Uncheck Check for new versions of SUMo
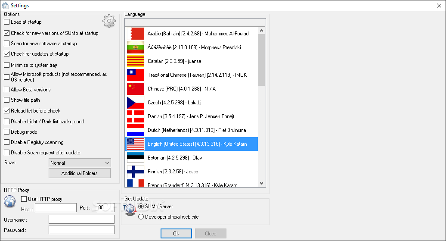 [x=7, y=33]
